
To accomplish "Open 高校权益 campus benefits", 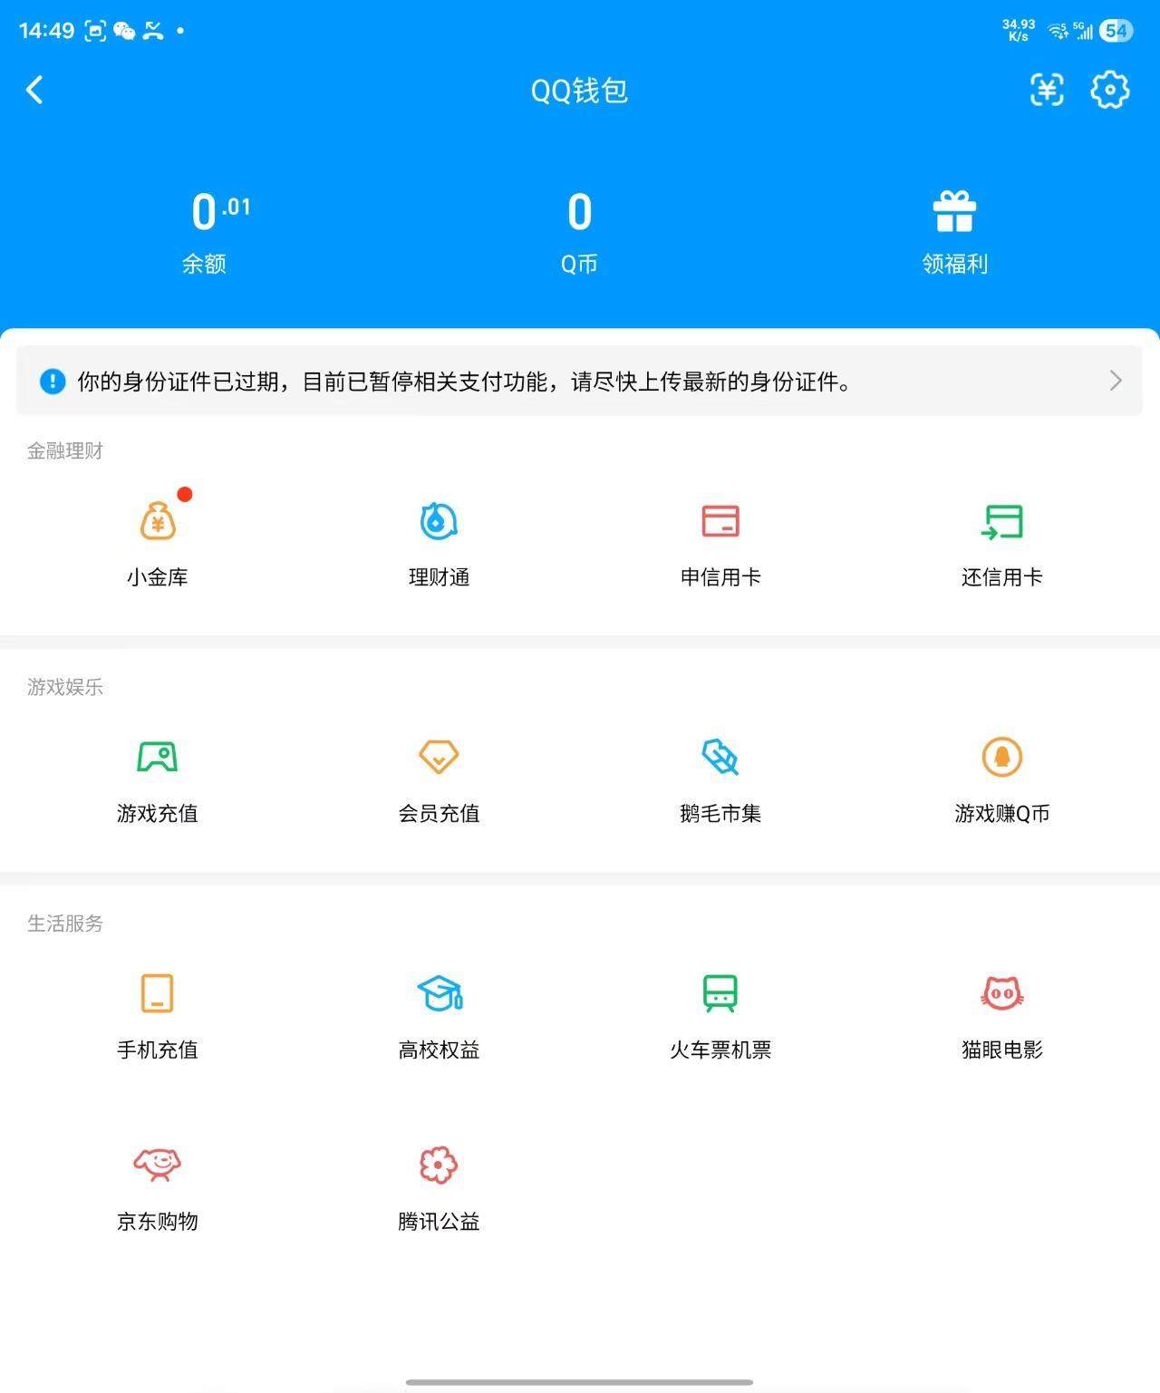I will 439,1015.
